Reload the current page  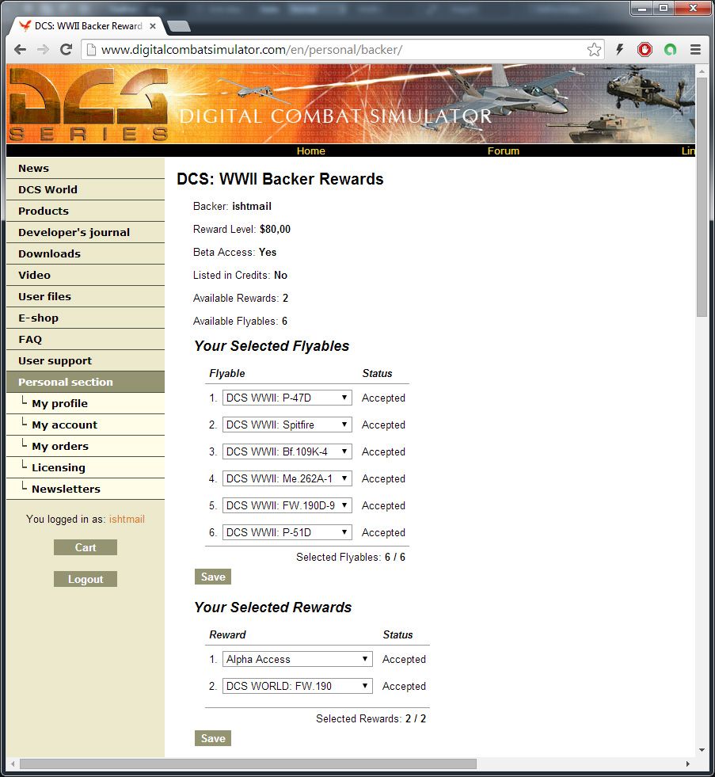(x=66, y=49)
